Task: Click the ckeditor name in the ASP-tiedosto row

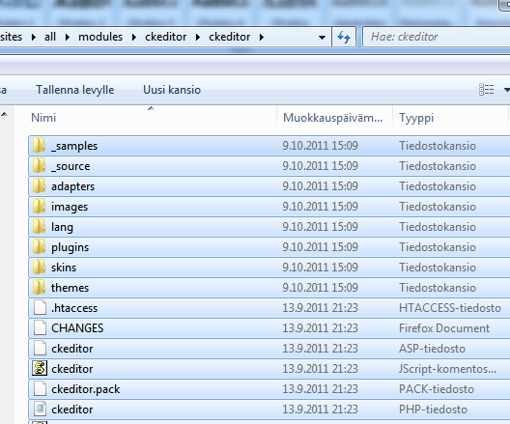Action: [72, 349]
